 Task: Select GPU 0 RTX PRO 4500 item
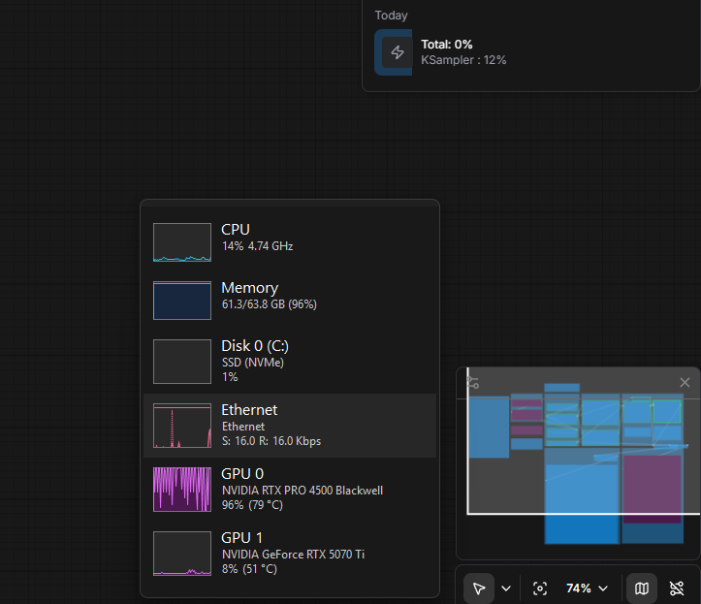click(x=290, y=490)
